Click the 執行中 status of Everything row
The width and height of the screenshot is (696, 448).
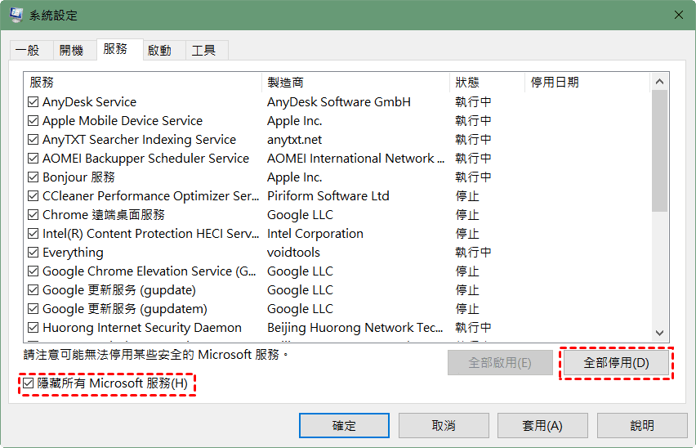[473, 252]
